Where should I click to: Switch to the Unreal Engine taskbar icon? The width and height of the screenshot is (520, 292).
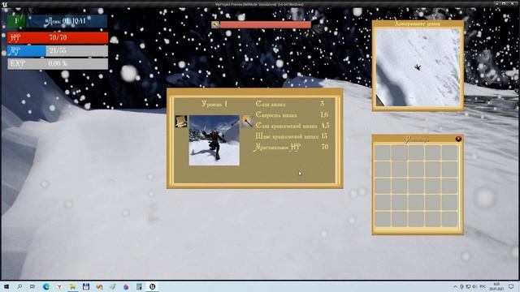pyautogui.click(x=152, y=286)
